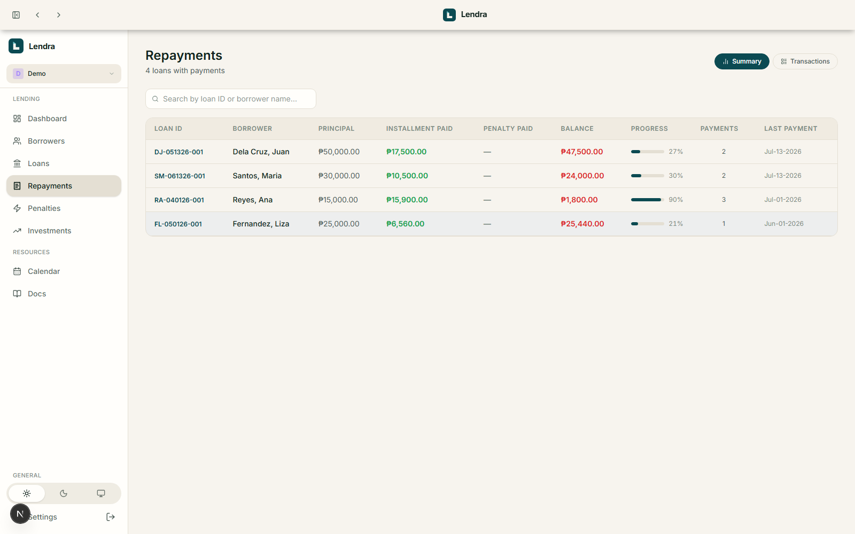Viewport: 855px width, 534px height.
Task: Open loan FL-050126-001
Action: [x=178, y=224]
